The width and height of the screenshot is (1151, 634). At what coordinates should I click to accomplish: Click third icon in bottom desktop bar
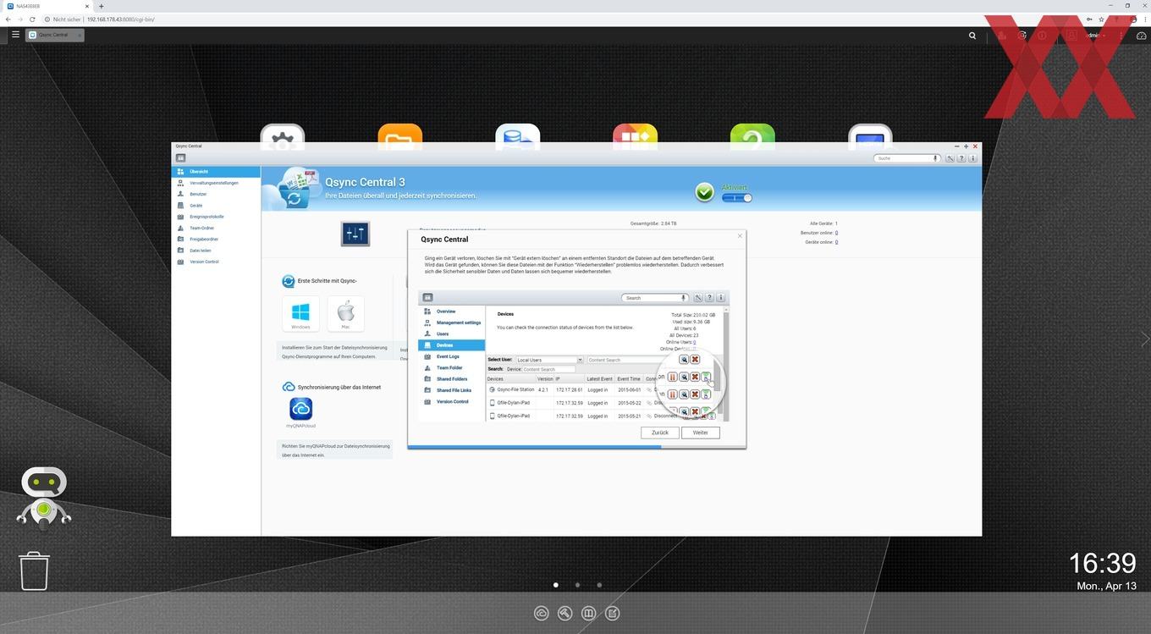pos(589,613)
